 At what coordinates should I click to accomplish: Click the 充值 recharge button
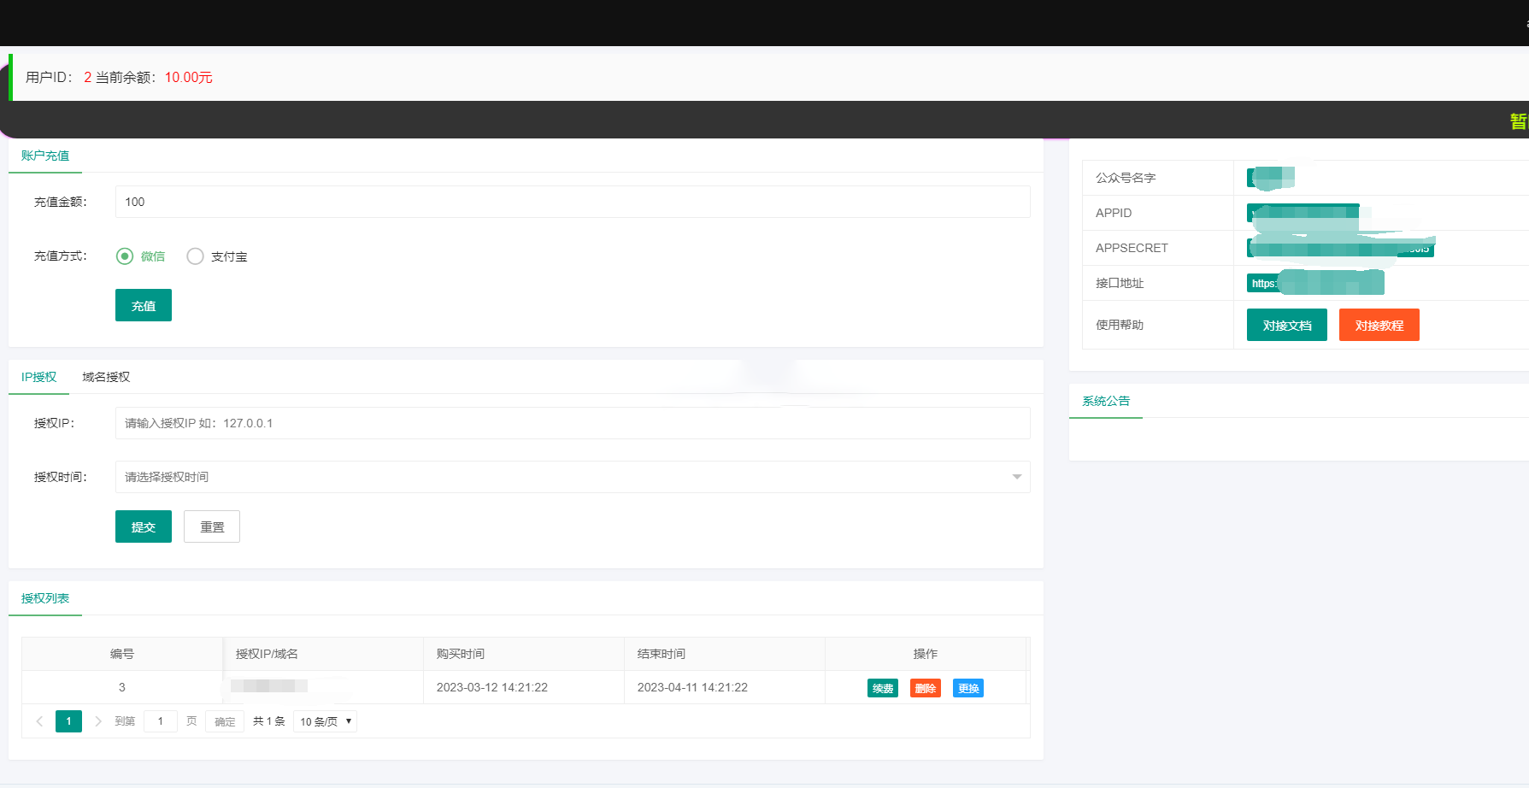[143, 304]
